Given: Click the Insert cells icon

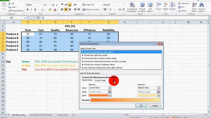Looking at the screenshot, I should click(159, 5).
